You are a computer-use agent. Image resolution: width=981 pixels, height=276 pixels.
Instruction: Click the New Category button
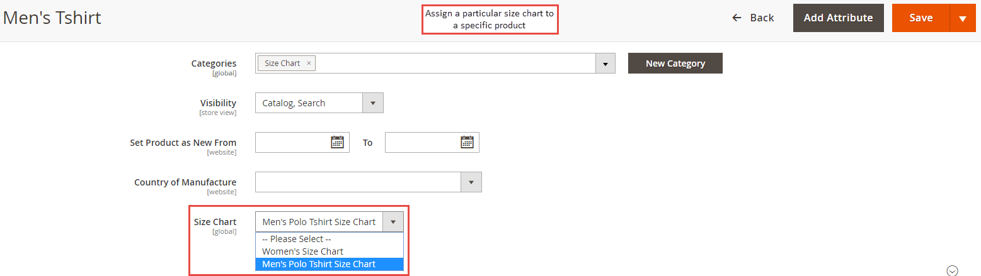point(675,63)
